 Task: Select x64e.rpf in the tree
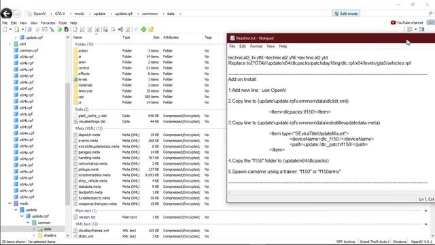click(27, 82)
